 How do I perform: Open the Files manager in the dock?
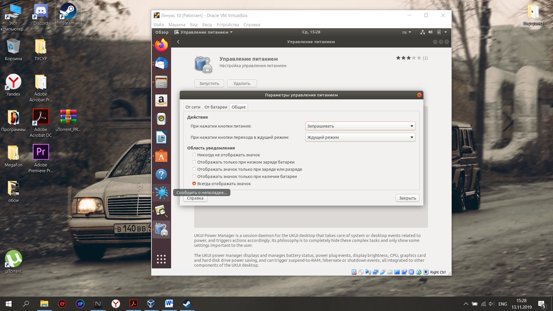[161, 82]
